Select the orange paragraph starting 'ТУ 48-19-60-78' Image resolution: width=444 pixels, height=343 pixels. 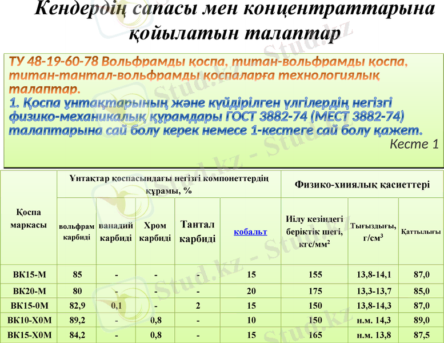[208, 75]
